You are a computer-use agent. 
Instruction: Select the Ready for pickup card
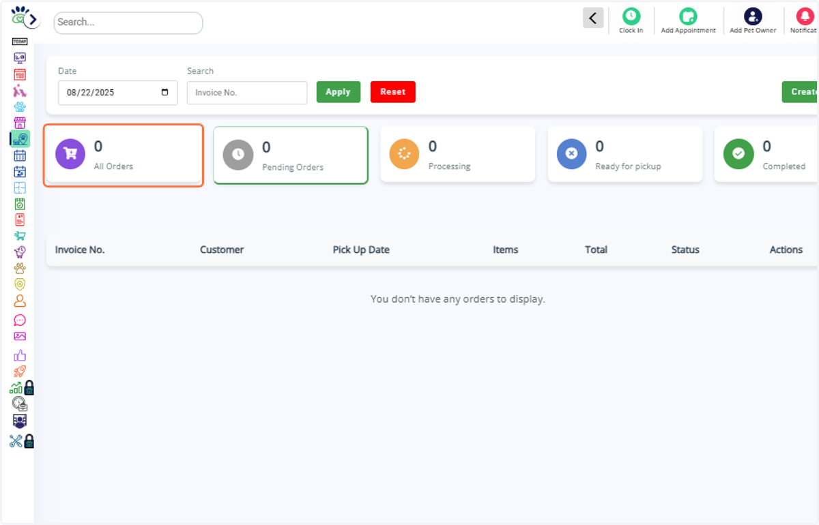pyautogui.click(x=625, y=154)
